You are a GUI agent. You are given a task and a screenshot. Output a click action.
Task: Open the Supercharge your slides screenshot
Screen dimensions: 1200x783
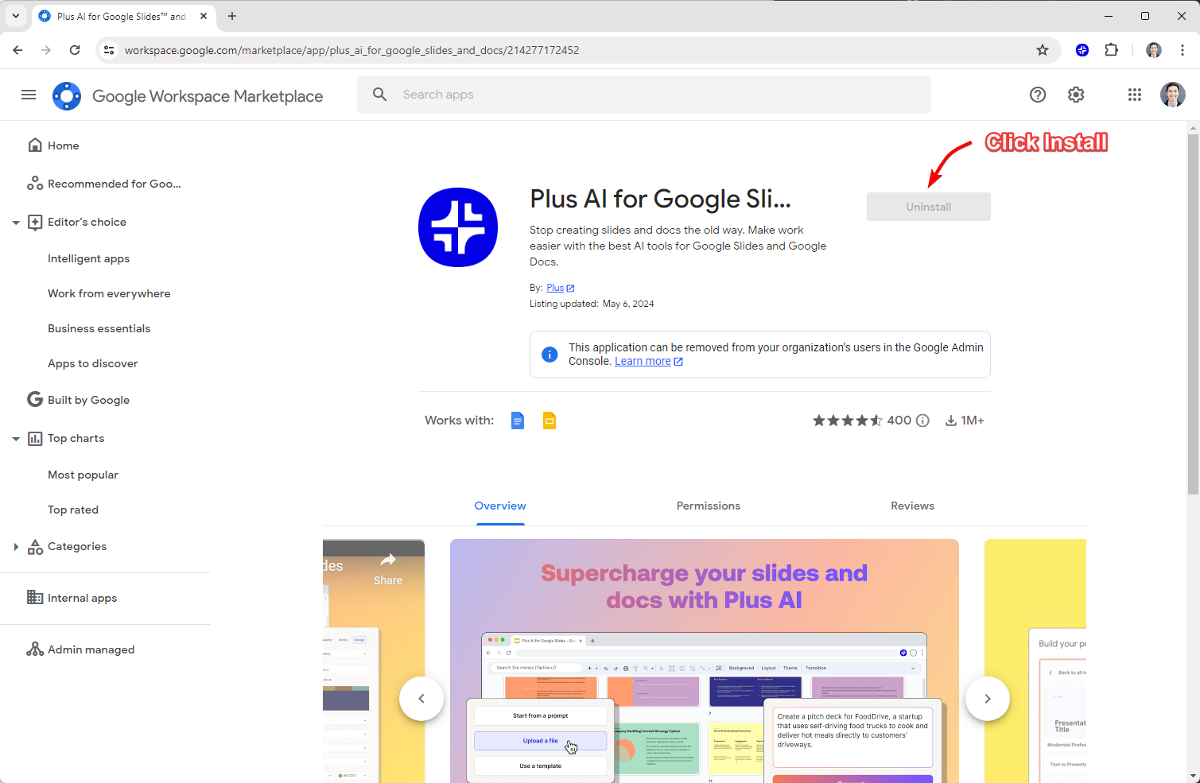(x=705, y=661)
